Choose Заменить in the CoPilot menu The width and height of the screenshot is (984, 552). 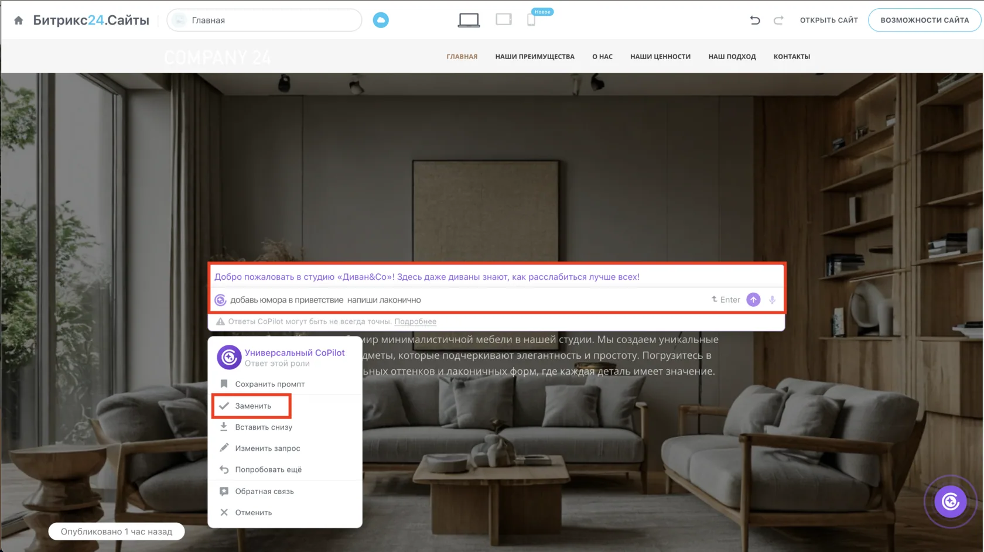[251, 406]
